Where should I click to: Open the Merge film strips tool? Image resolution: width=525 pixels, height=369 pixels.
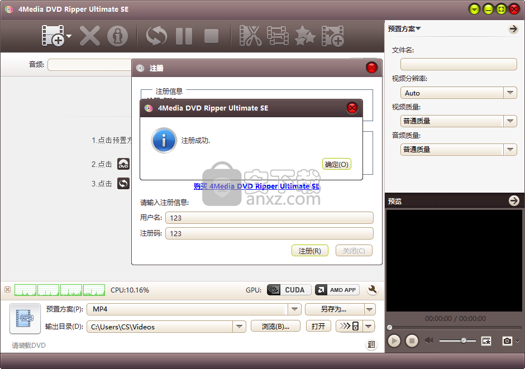pos(278,36)
